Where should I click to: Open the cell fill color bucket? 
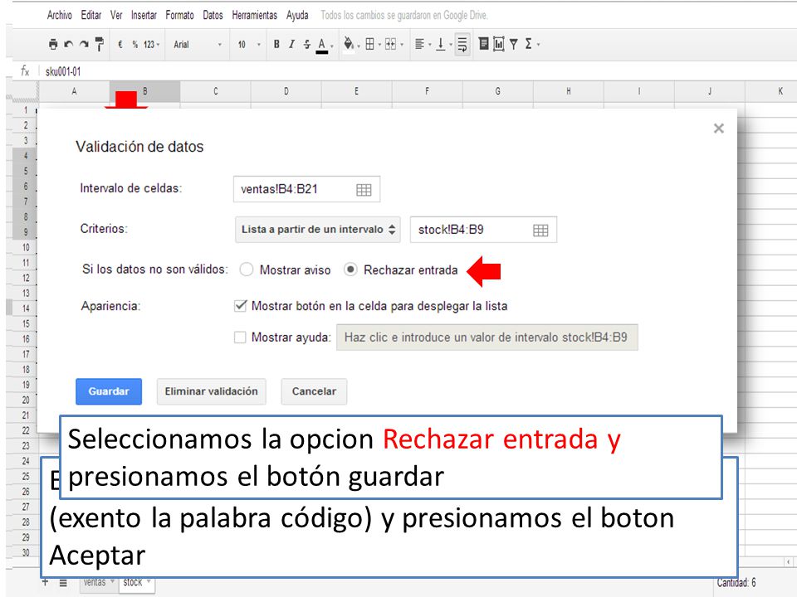(350, 45)
